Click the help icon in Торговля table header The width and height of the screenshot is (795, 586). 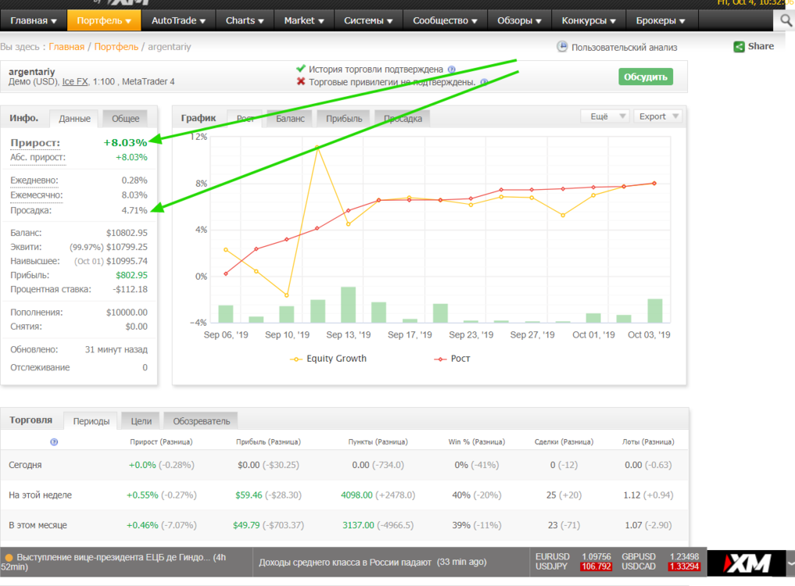click(x=54, y=442)
